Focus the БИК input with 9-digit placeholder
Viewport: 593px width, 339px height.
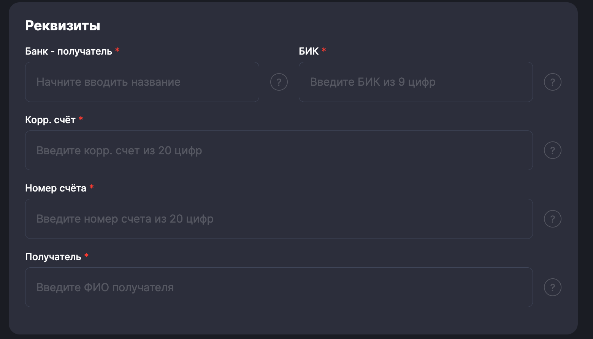point(415,82)
